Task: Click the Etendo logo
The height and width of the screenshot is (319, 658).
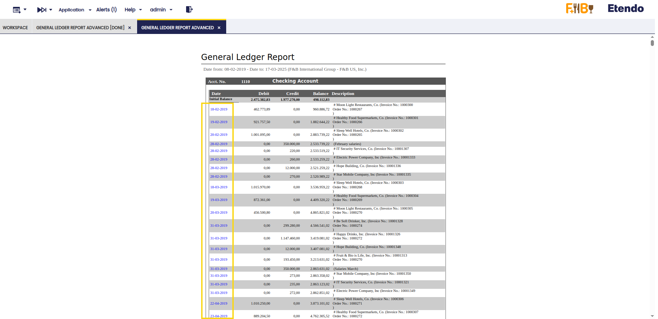Action: [625, 9]
